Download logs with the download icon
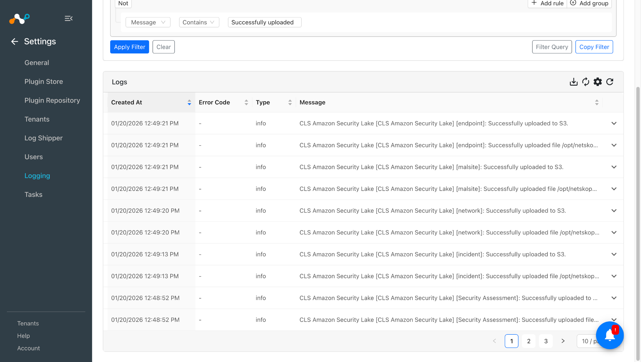This screenshot has width=641, height=362. [x=573, y=82]
